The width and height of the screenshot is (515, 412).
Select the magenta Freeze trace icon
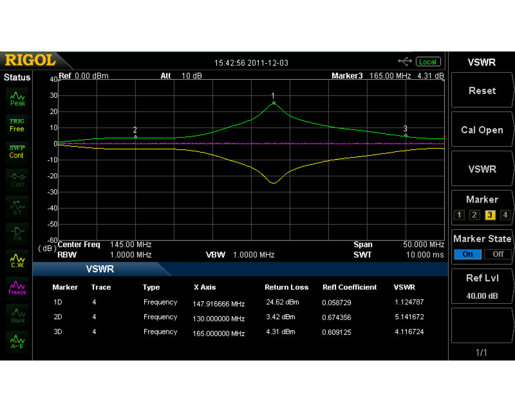pyautogui.click(x=18, y=287)
